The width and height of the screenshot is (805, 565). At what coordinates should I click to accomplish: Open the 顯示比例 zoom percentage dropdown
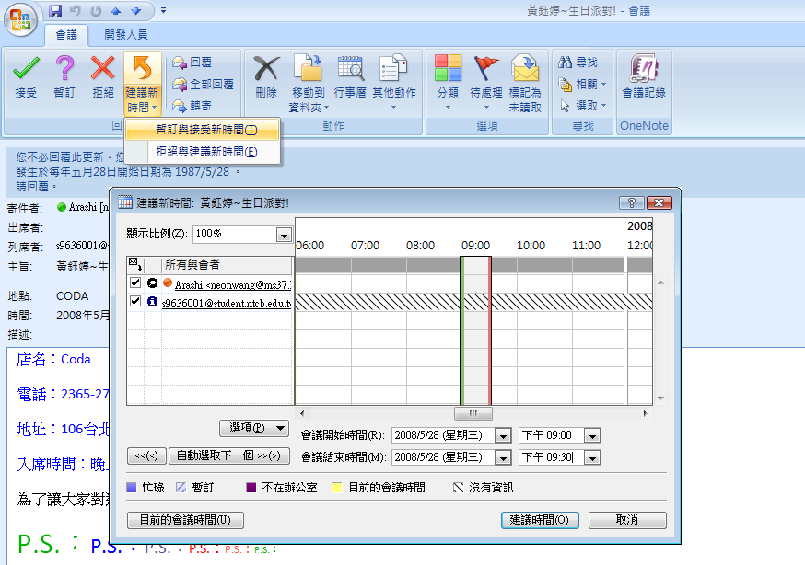(284, 235)
